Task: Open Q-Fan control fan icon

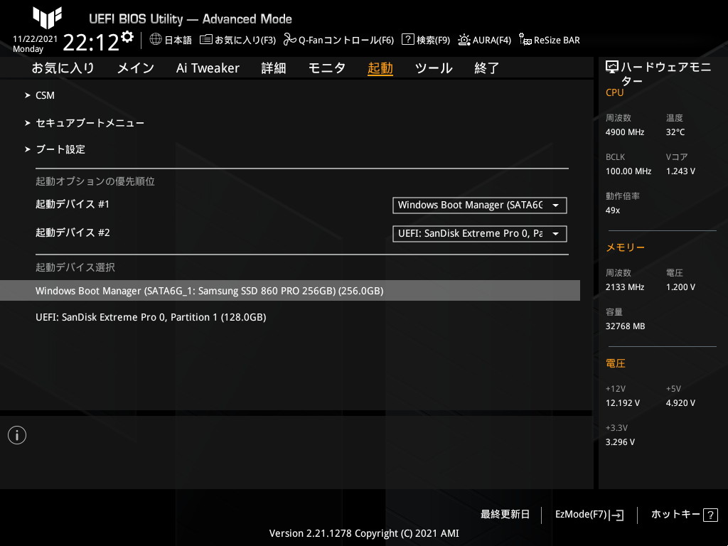Action: pos(290,40)
